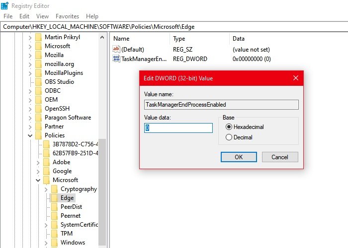
Task: Click the folder icon beside 3B7878D2-C756 key
Action: 47,144
